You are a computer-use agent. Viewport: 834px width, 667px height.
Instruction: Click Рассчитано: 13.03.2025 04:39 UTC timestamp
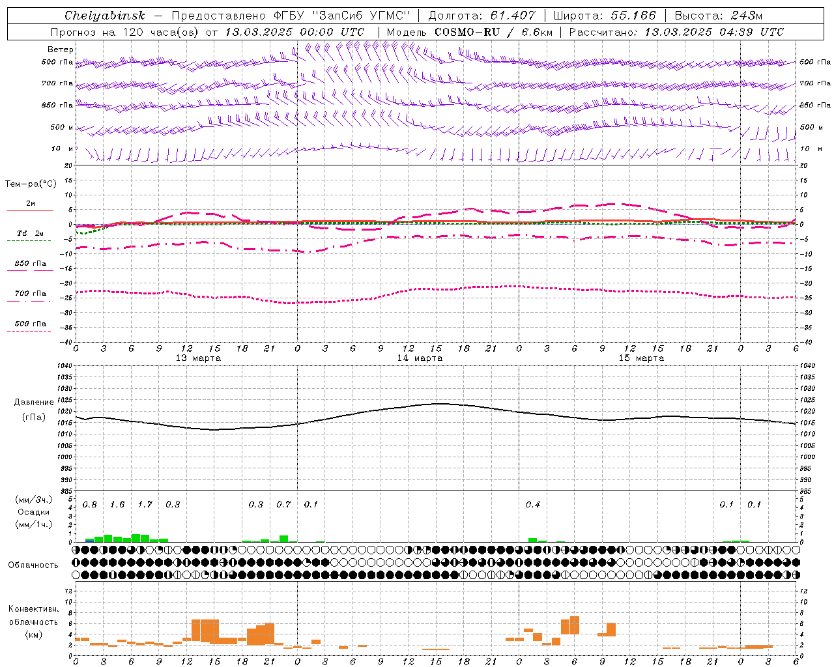tap(676, 32)
